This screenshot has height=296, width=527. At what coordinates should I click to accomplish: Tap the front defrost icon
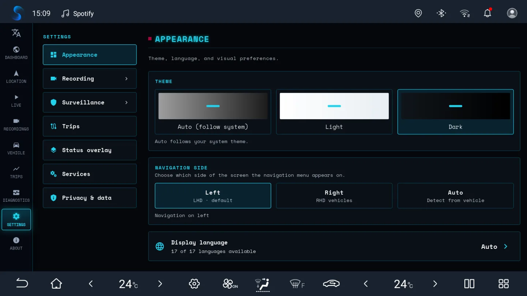point(297,284)
